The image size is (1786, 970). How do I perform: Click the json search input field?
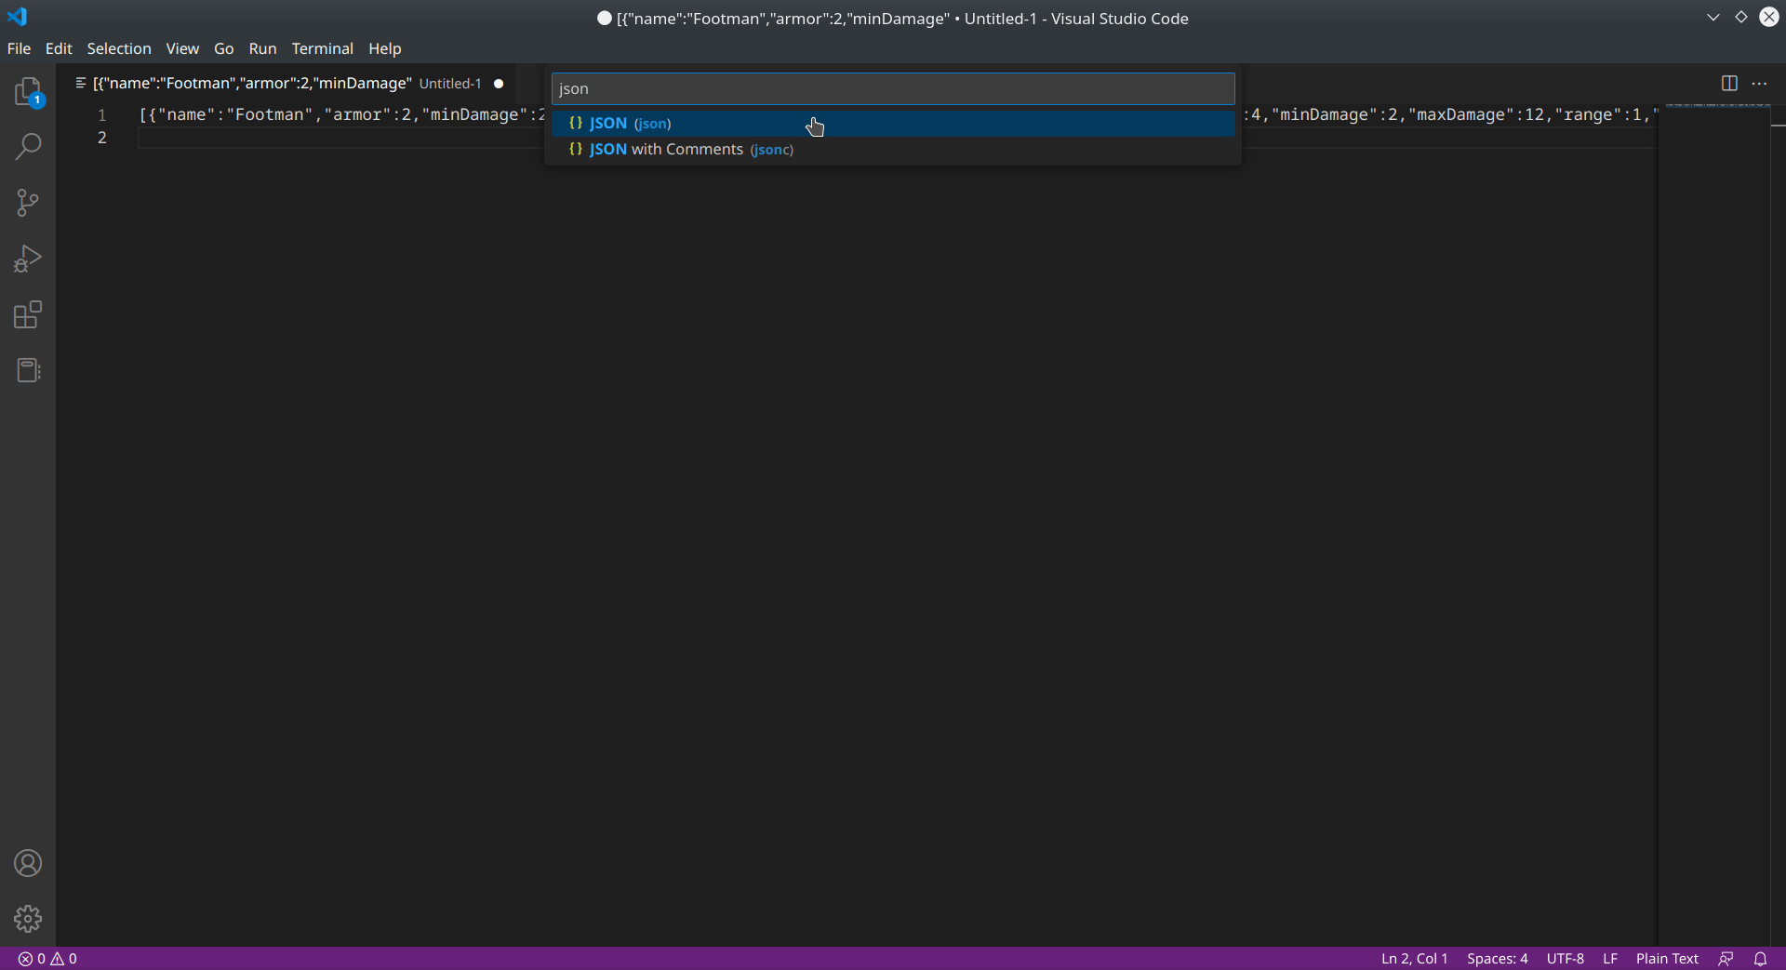(892, 88)
